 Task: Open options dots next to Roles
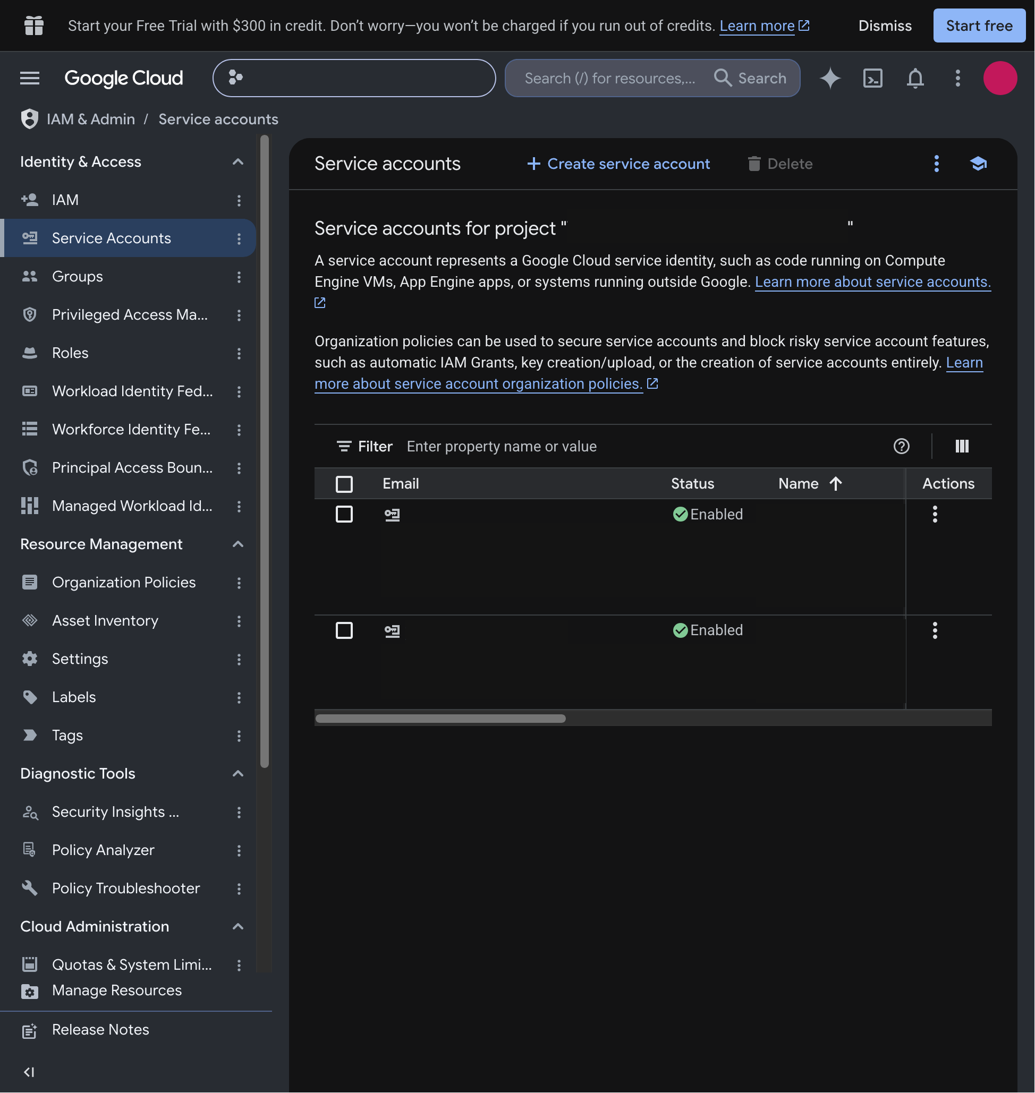pyautogui.click(x=239, y=354)
